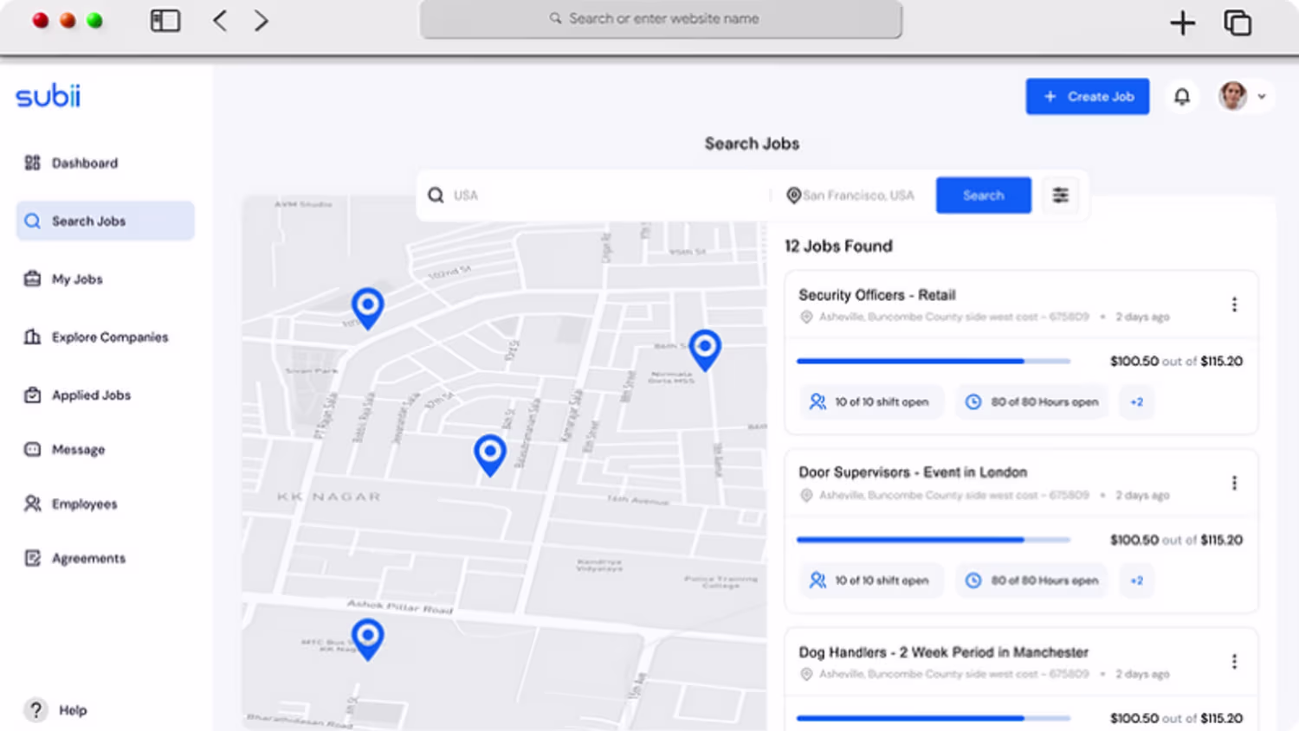Click the blue Search button
Screen dimensions: 1299x731
point(984,195)
